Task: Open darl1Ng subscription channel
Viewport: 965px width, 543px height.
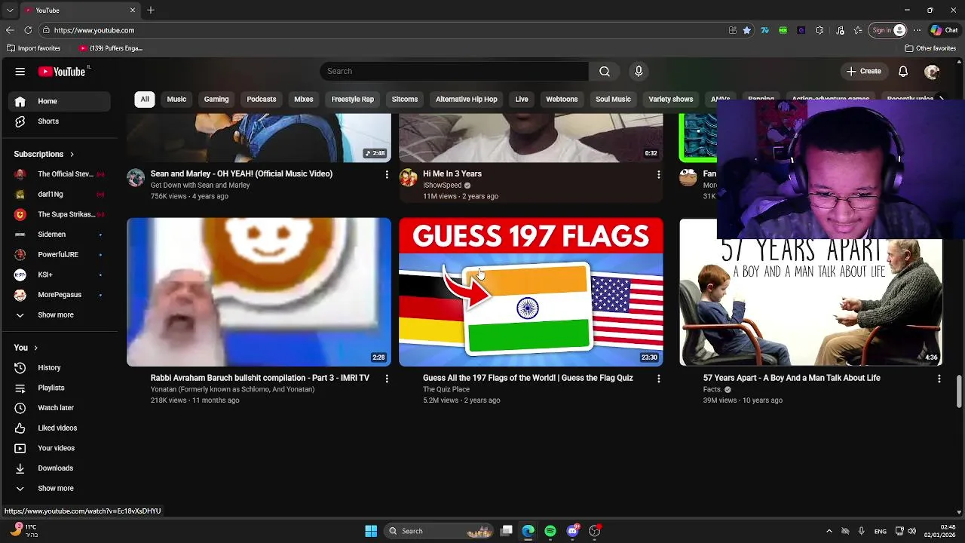Action: 59,194
